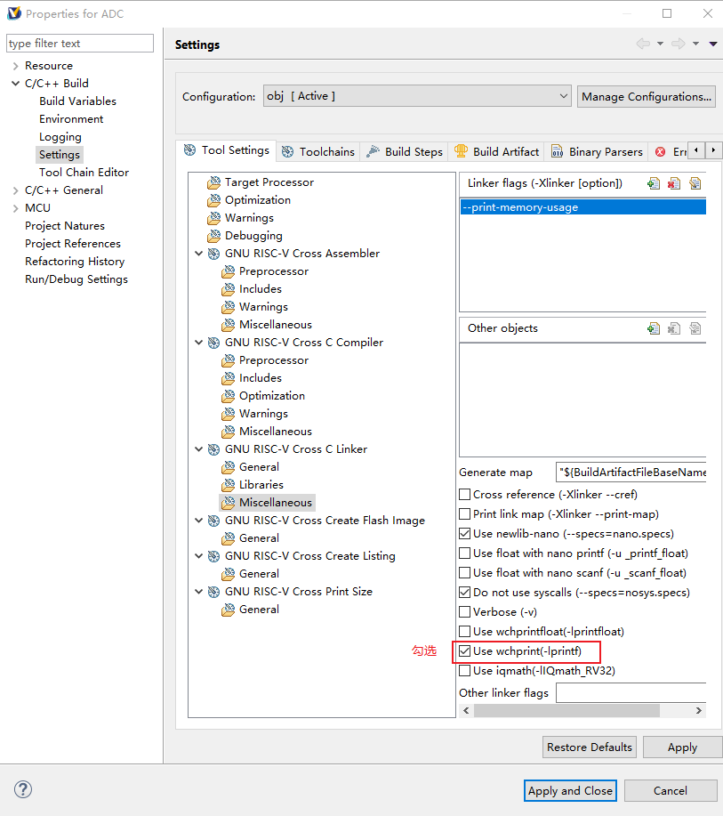
Task: Click the Delete icon for Linker flags
Action: [x=674, y=183]
